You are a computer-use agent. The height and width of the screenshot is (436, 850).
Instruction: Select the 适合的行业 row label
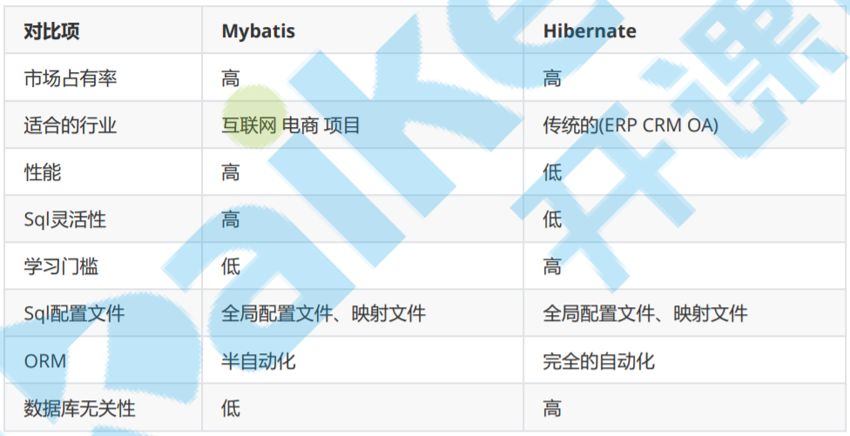point(70,125)
